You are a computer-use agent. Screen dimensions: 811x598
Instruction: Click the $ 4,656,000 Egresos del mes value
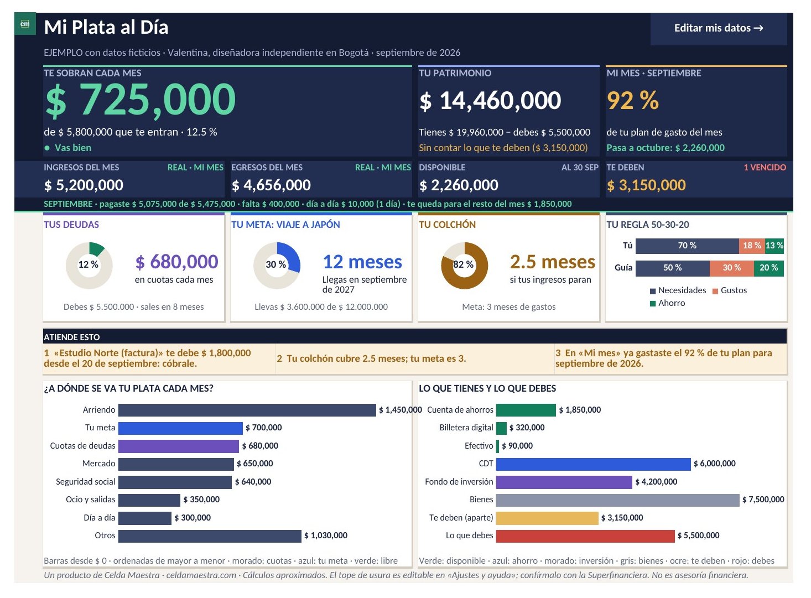(x=271, y=185)
